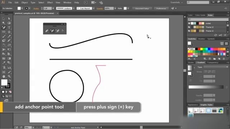Refresh Kuler themes

216,35
